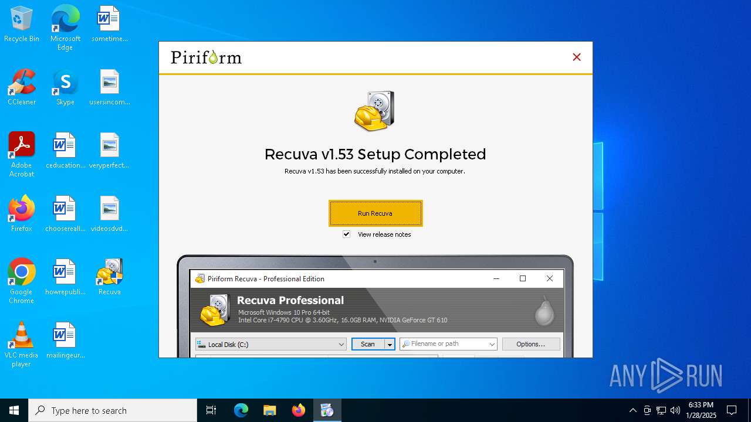Open the Local Disk (C:) dropdown in preview
The height and width of the screenshot is (422, 751).
click(x=271, y=344)
